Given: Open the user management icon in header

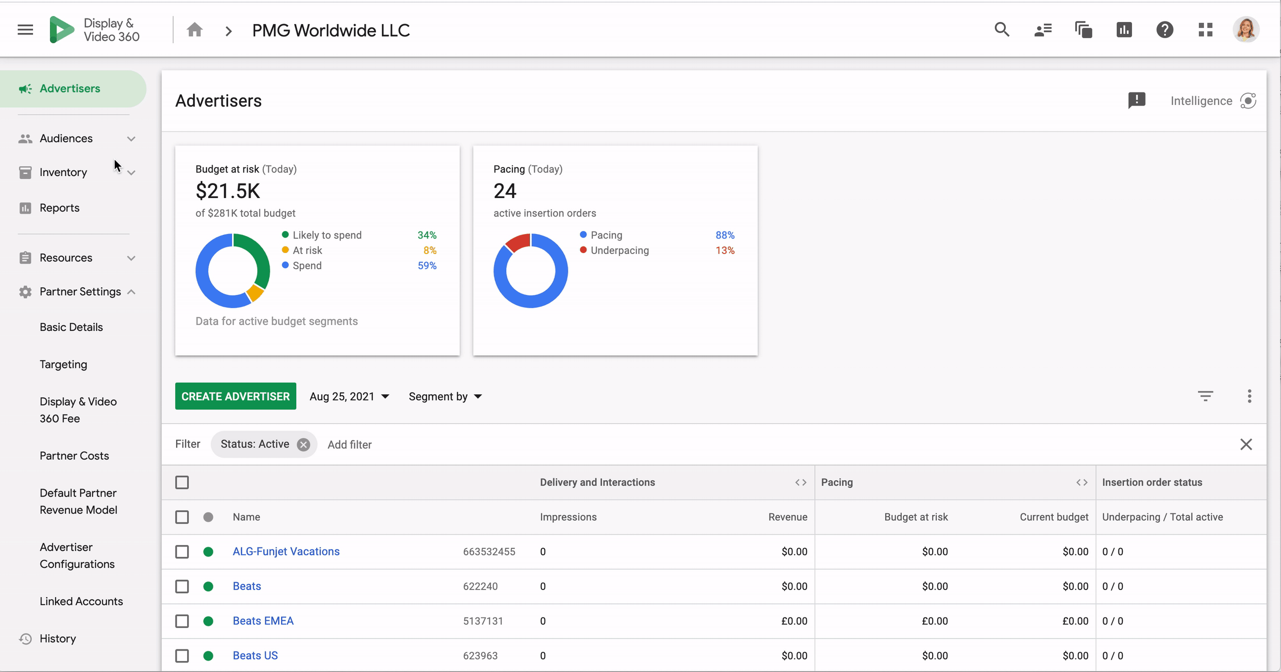Looking at the screenshot, I should pyautogui.click(x=1043, y=30).
